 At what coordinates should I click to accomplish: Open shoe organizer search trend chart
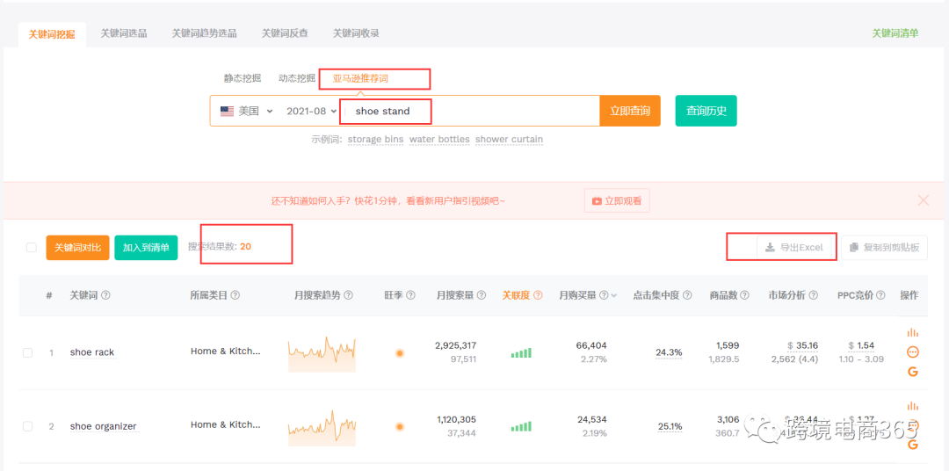coord(322,427)
